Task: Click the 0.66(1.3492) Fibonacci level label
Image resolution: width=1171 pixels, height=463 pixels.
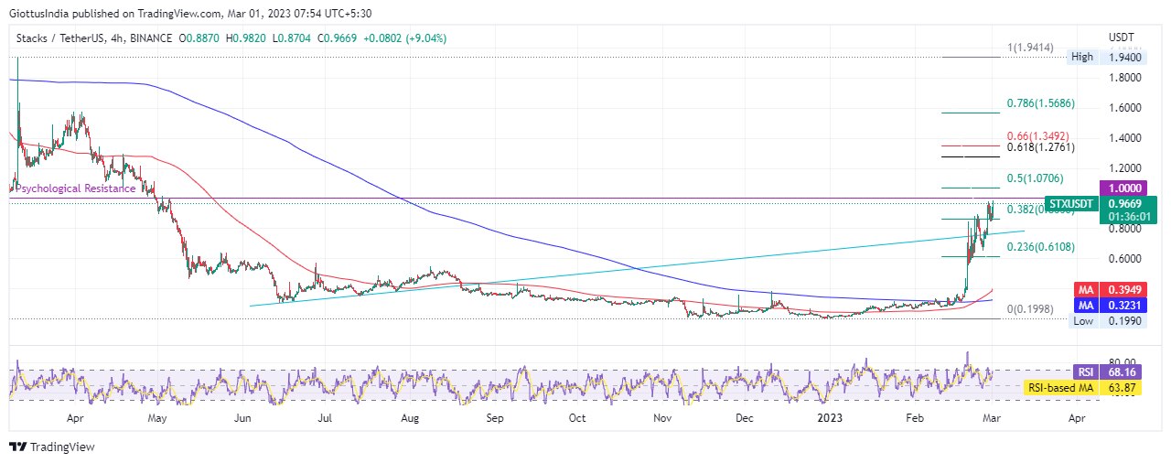Action: click(1037, 136)
